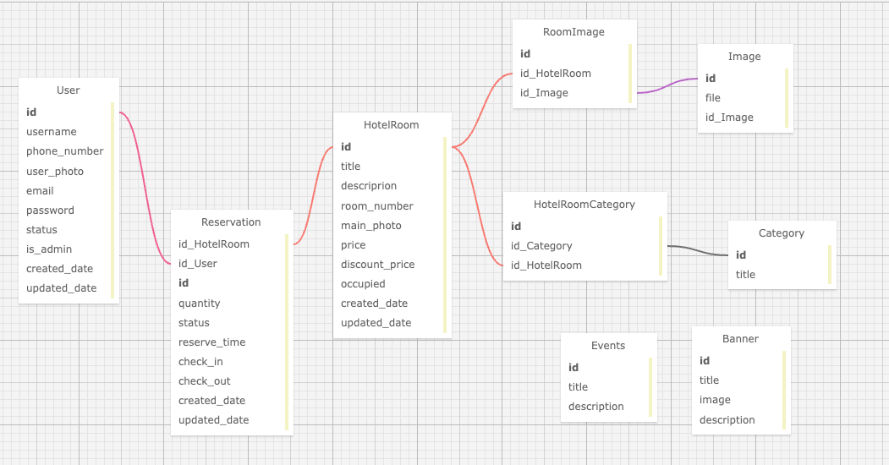Click the id field in Category table
Viewport: 889px width, 465px height.
(741, 254)
